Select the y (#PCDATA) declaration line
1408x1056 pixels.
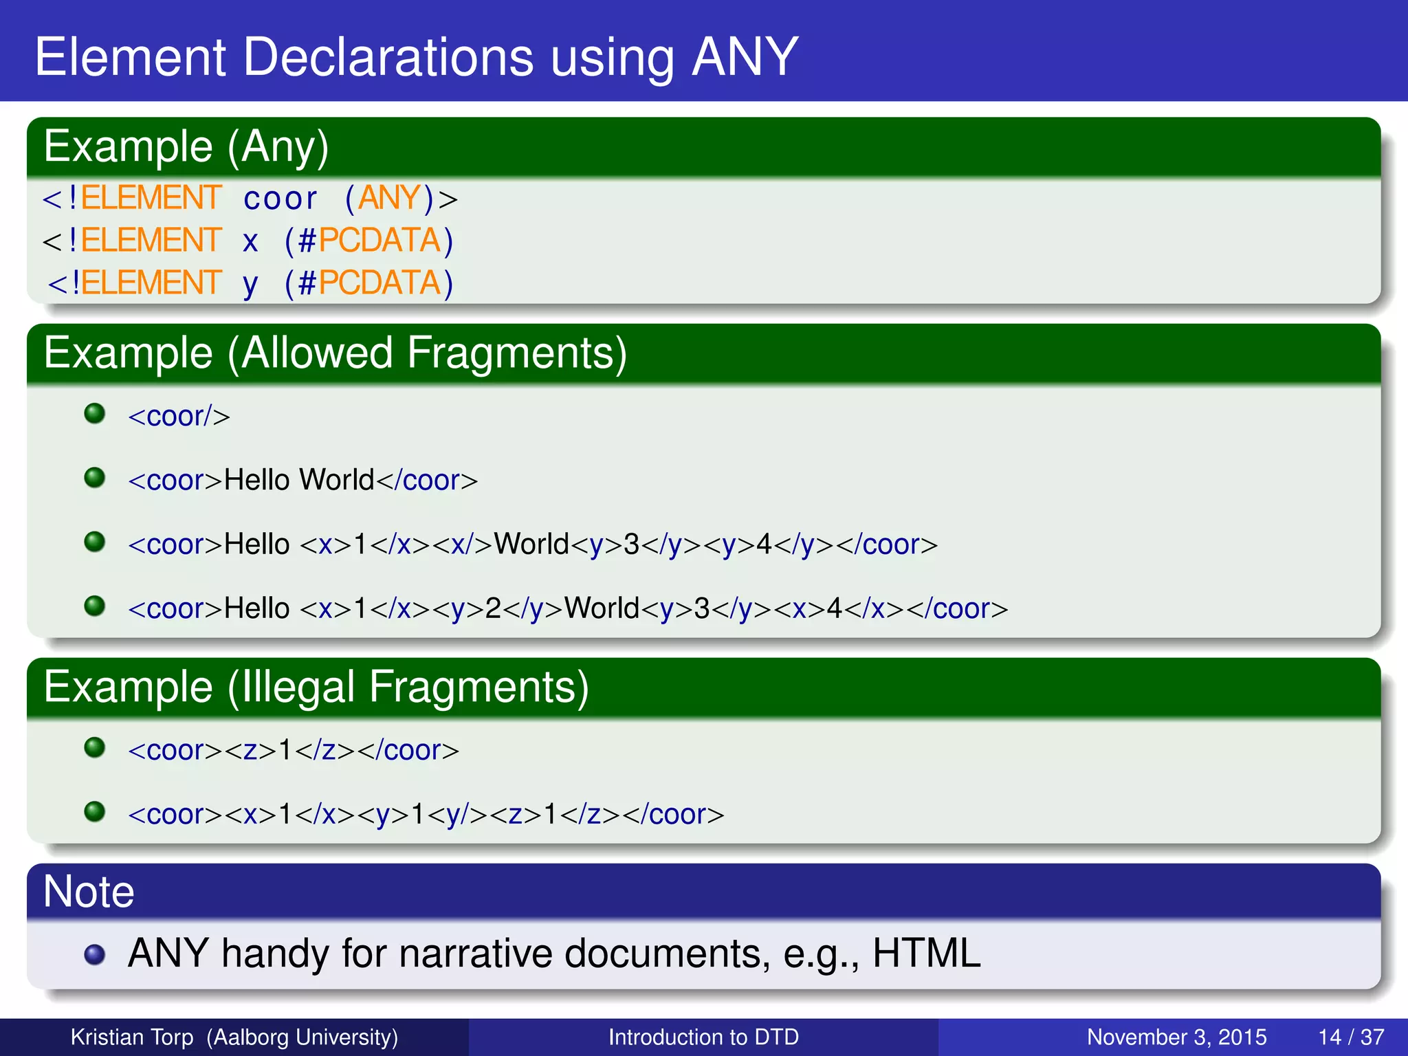[x=251, y=284]
